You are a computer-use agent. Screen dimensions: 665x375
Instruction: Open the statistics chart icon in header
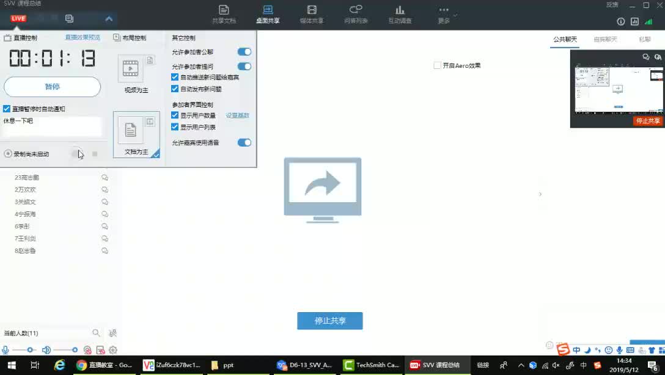(634, 21)
